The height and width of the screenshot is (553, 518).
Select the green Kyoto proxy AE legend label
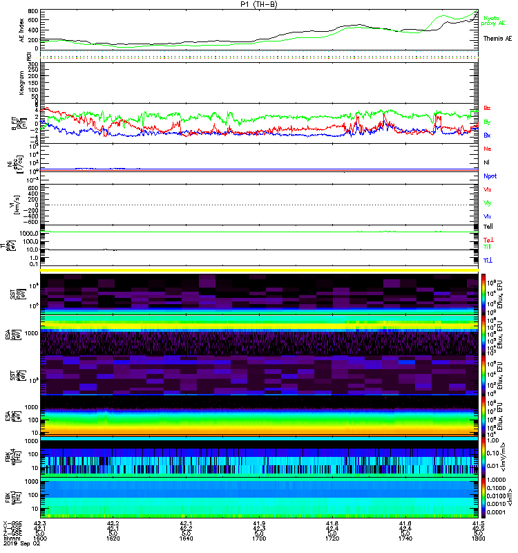[492, 21]
